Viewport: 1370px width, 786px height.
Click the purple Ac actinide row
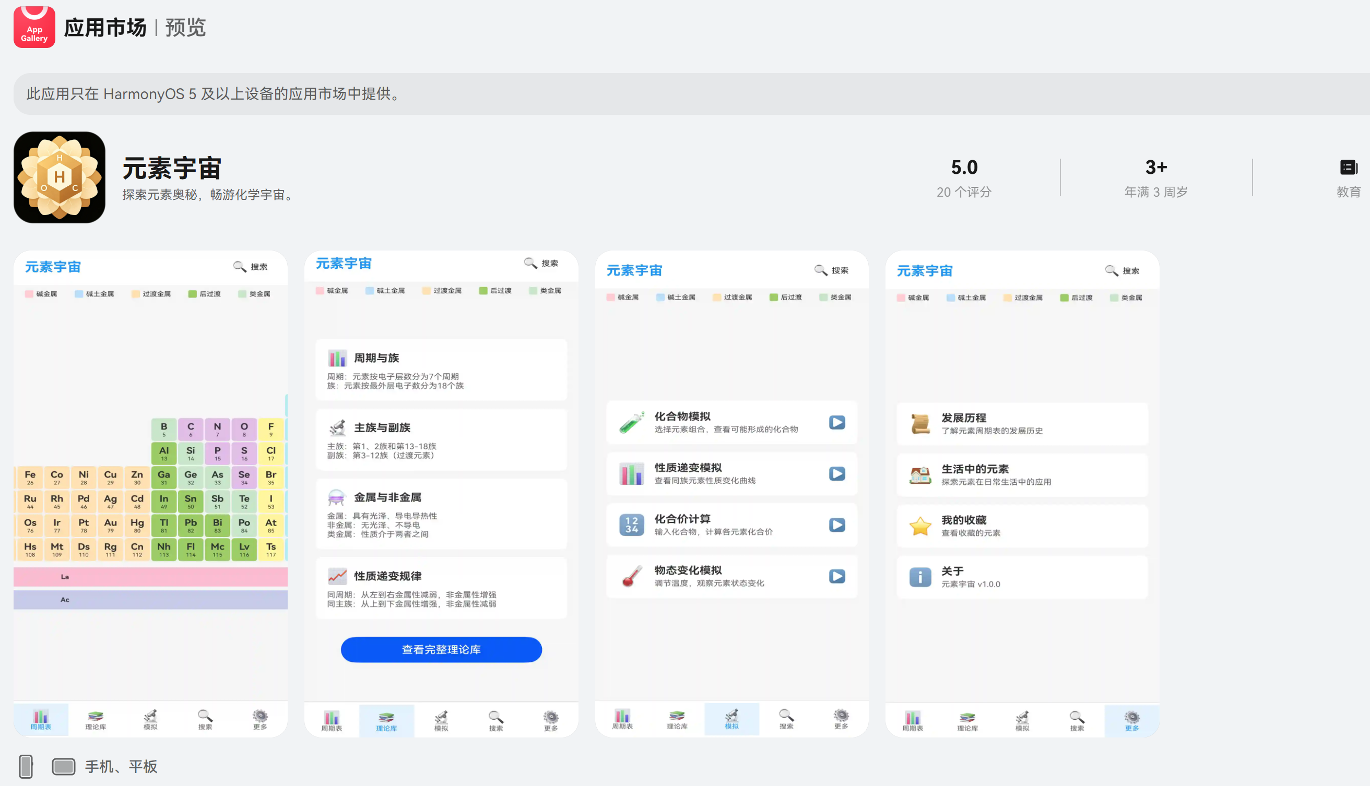coord(151,600)
